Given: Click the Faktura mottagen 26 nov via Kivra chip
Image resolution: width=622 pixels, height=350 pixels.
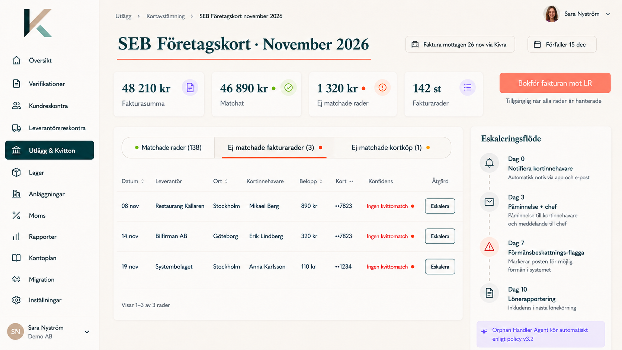Looking at the screenshot, I should tap(460, 44).
